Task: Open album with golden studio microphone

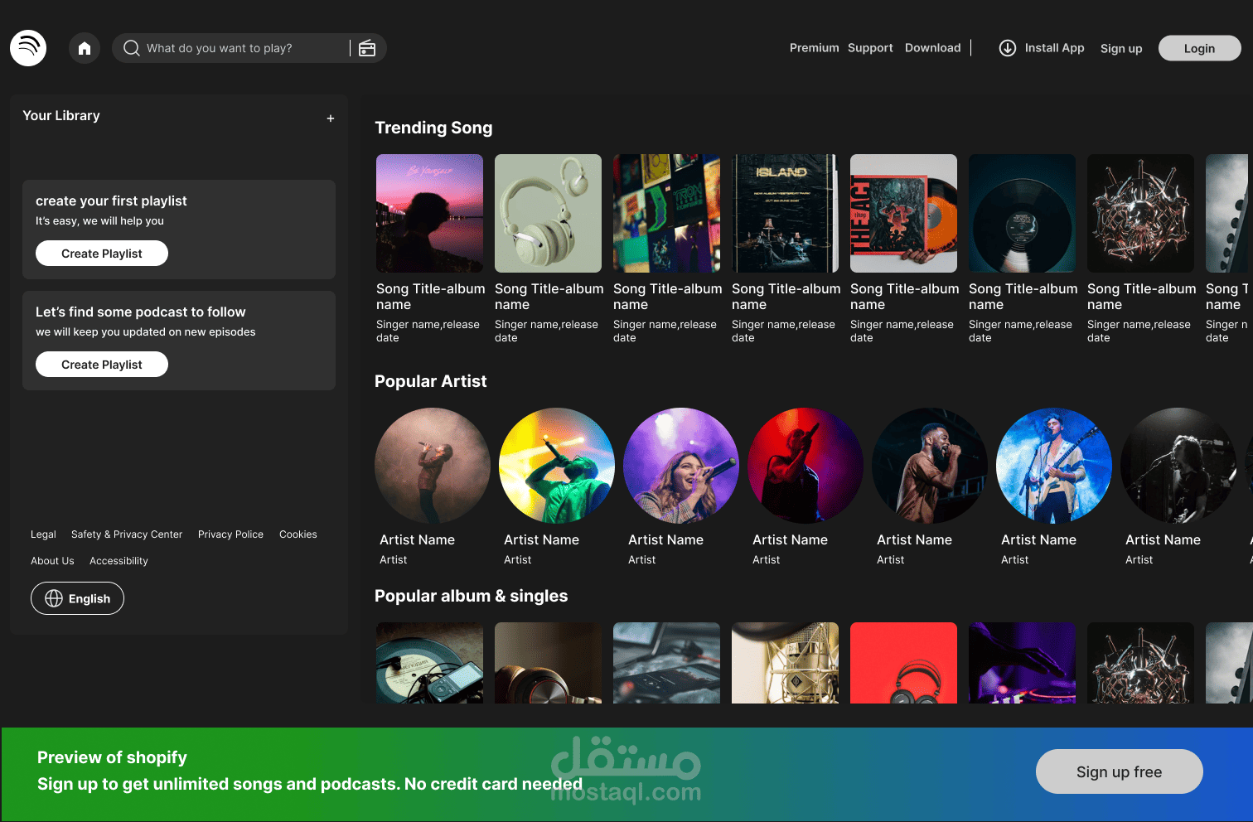Action: (x=785, y=663)
